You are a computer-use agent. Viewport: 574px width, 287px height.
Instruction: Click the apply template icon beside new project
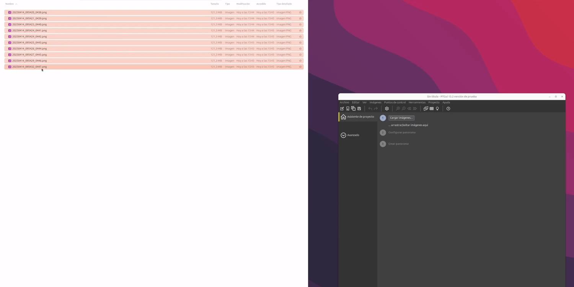coord(347,109)
